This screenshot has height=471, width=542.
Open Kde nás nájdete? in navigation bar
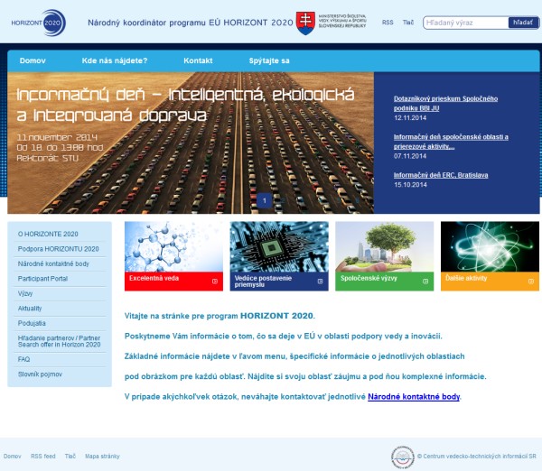point(115,60)
